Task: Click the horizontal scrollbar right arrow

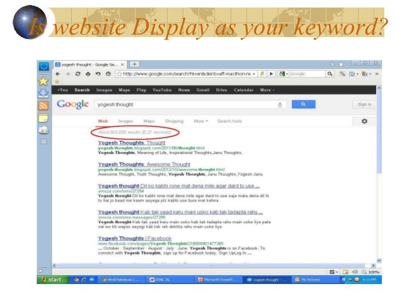Action: [x=373, y=265]
